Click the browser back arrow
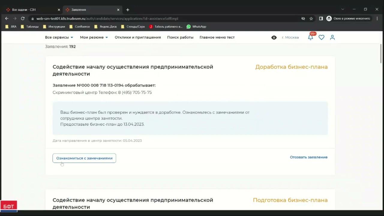384x216 pixels. 7,18
